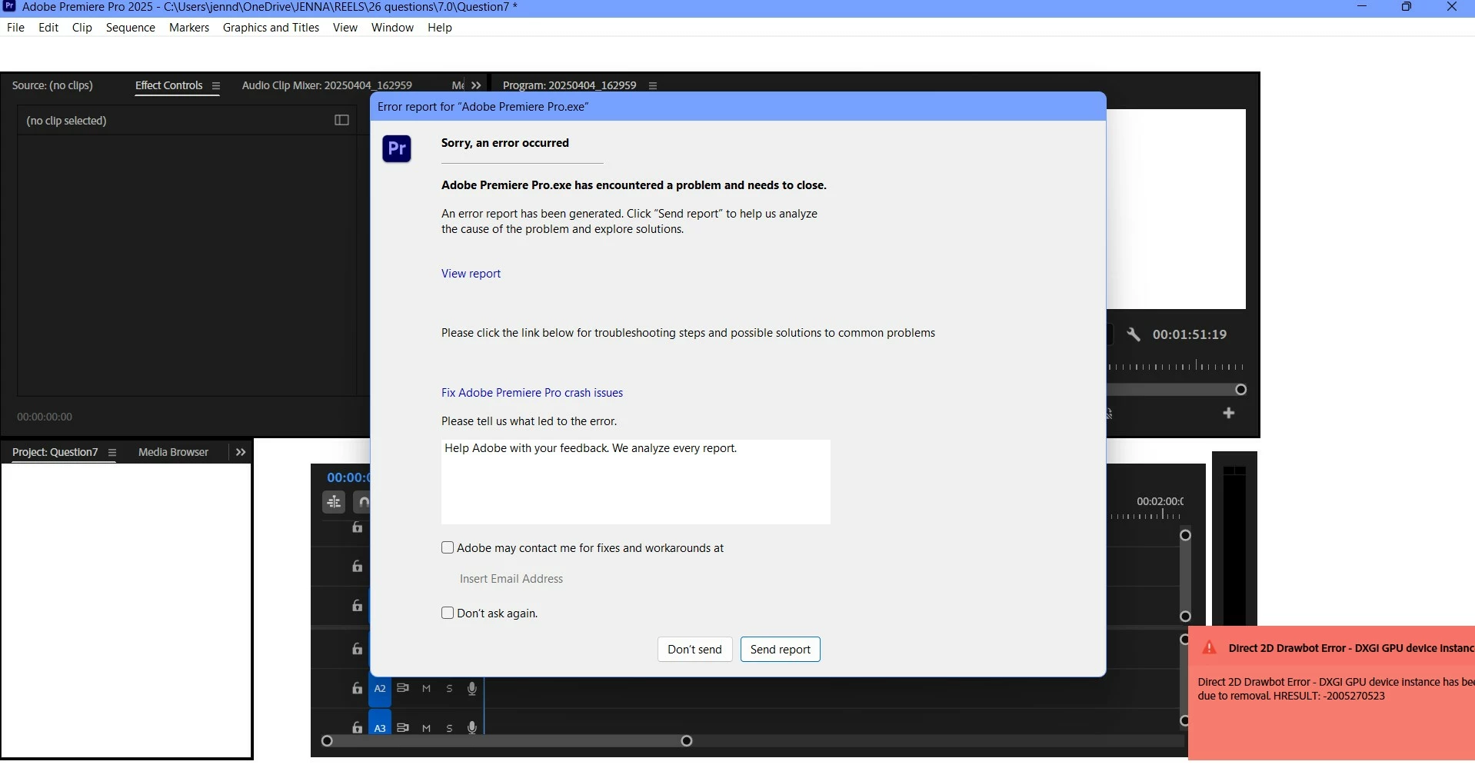Click the Premiere Pro icon in title bar
1475x778 pixels.
[9, 6]
